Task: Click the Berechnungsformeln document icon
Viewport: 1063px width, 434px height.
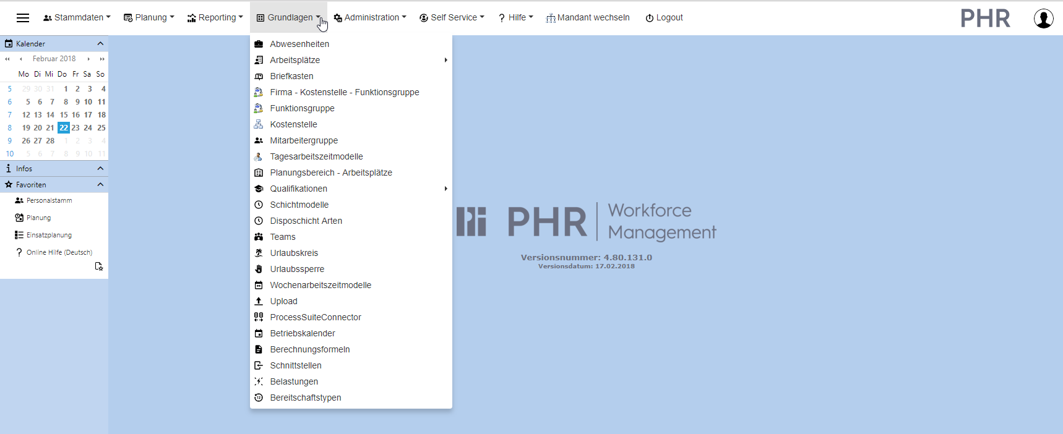Action: pyautogui.click(x=259, y=349)
